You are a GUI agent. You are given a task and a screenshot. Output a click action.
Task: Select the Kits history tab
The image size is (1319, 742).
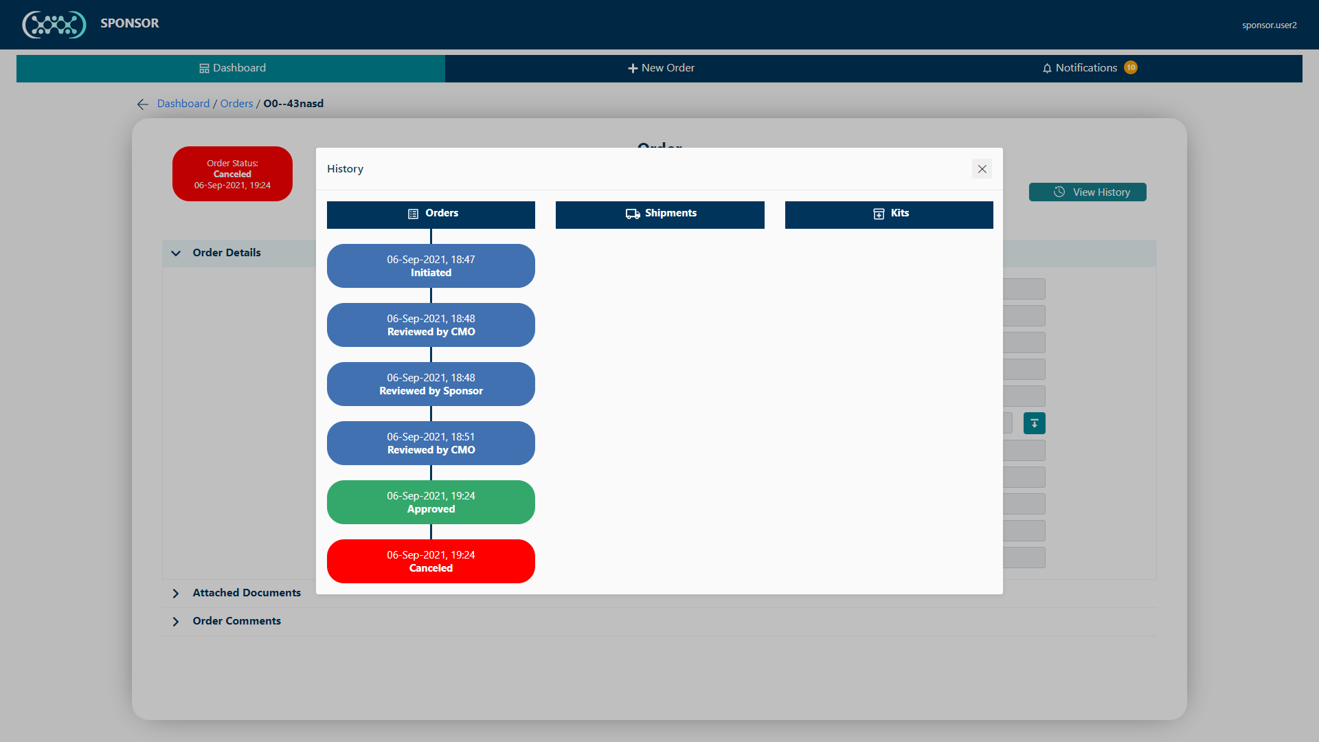pyautogui.click(x=889, y=214)
